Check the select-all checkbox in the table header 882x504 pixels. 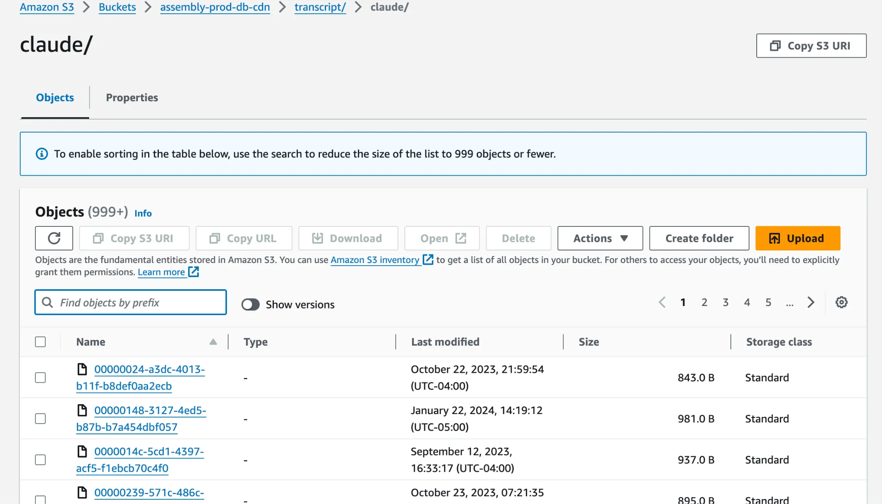tap(40, 342)
